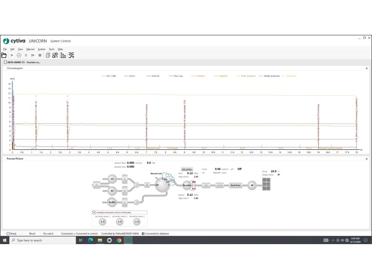The width and height of the screenshot is (372, 279).
Task: Open the notifications center icon
Action: 365,240
